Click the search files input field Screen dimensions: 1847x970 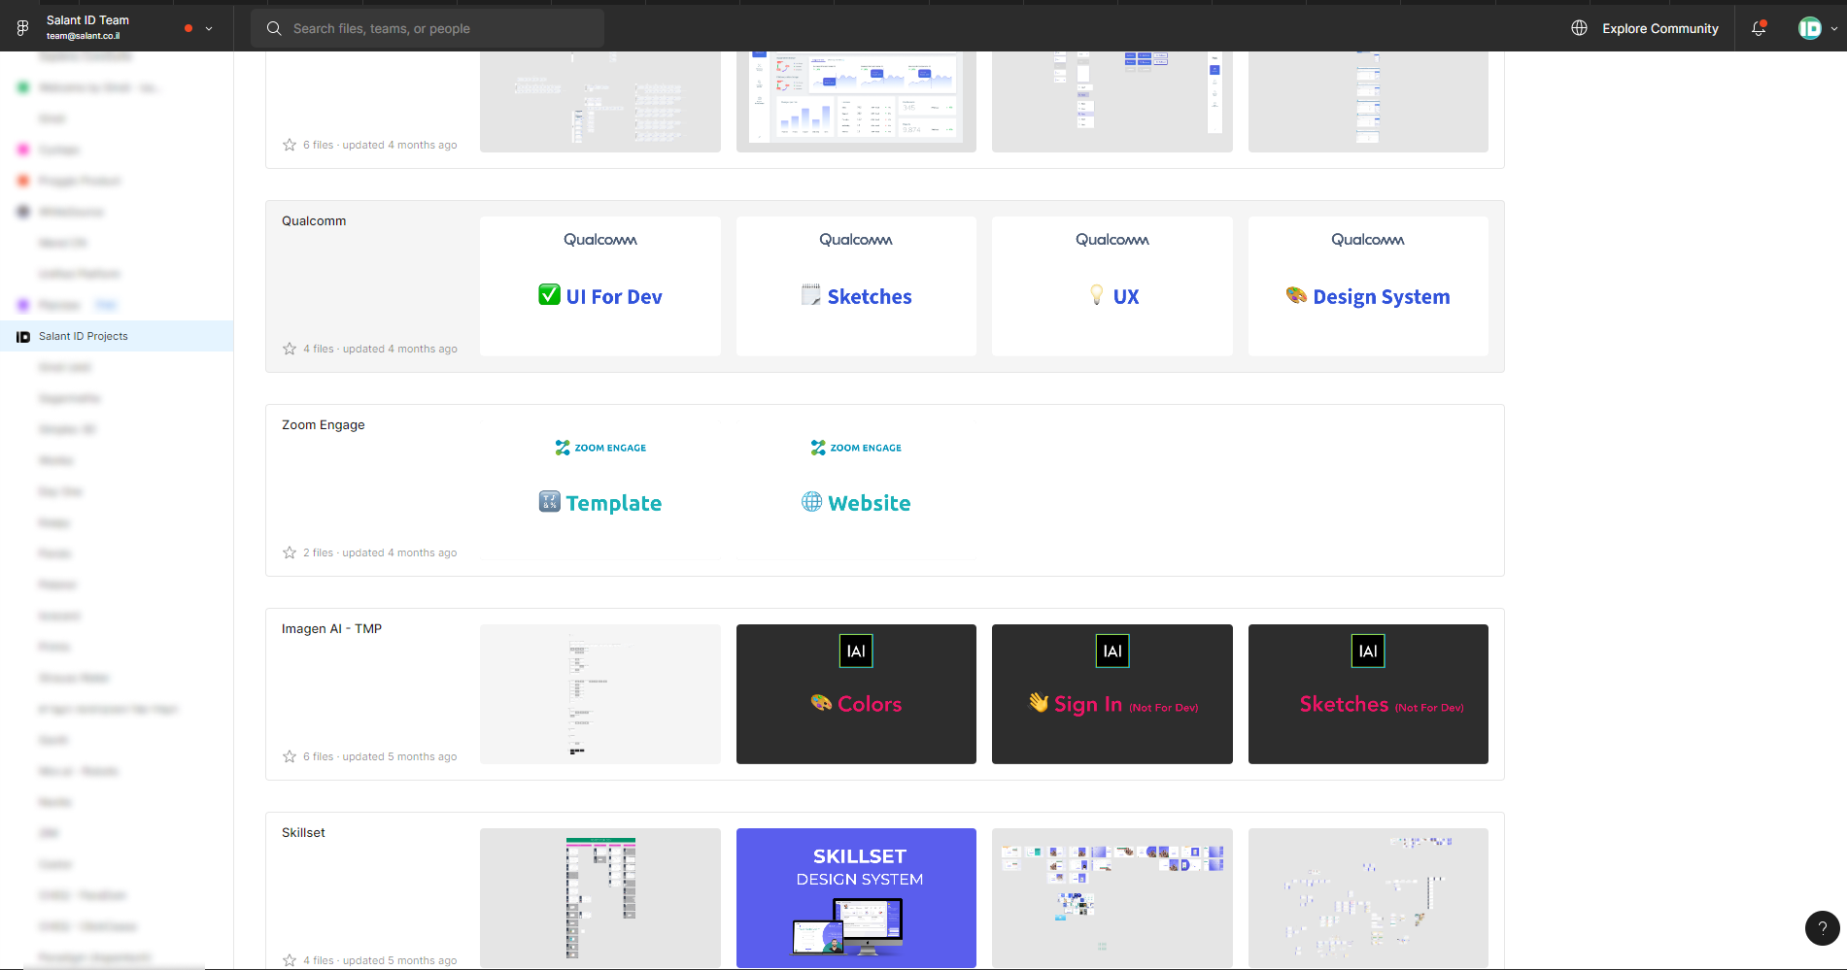428,28
